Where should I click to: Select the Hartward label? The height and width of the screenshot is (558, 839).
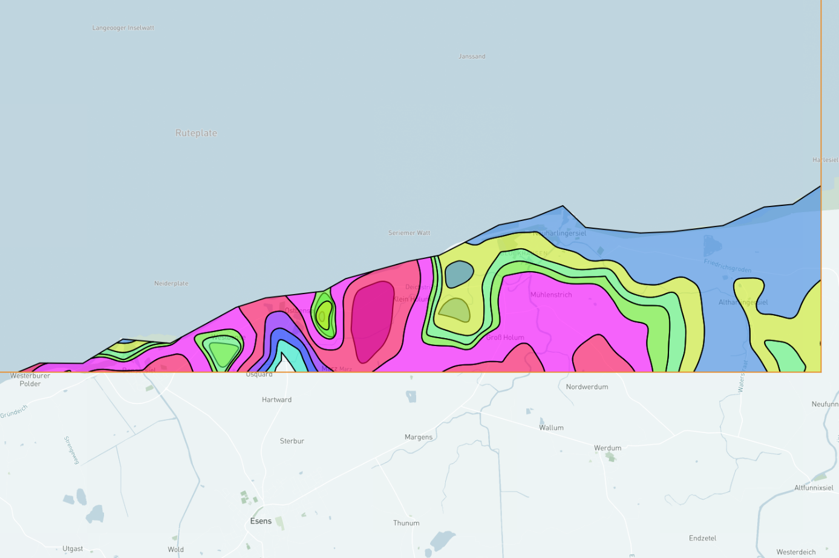[x=276, y=400]
